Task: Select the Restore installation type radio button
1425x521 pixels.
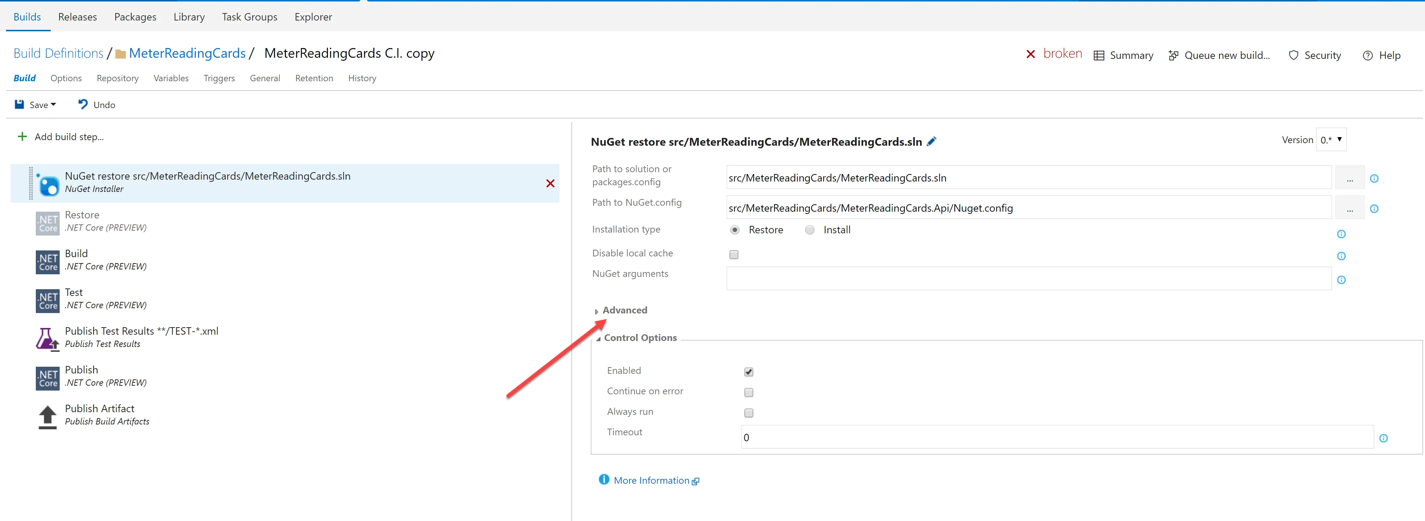Action: 735,230
